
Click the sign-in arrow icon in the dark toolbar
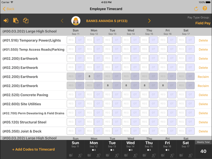pos(6,21)
